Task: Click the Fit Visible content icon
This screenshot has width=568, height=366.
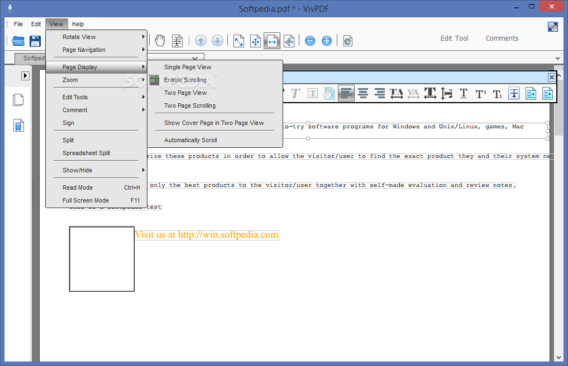Action: point(289,41)
